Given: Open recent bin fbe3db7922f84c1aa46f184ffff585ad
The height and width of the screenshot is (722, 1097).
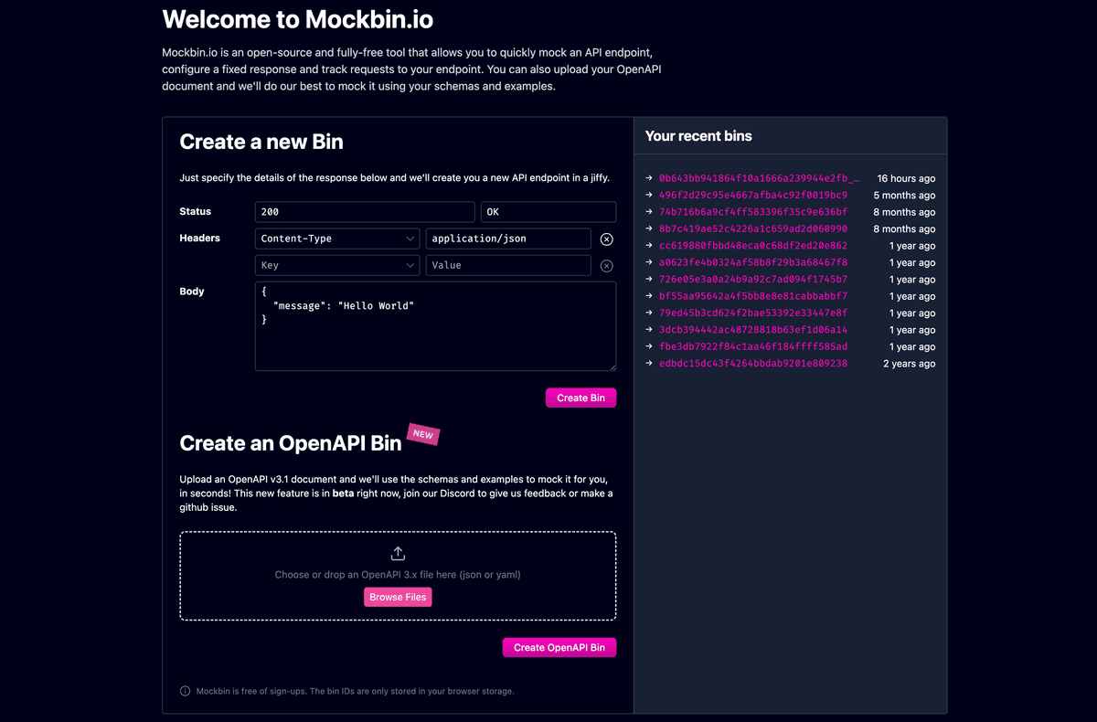Looking at the screenshot, I should pos(751,346).
